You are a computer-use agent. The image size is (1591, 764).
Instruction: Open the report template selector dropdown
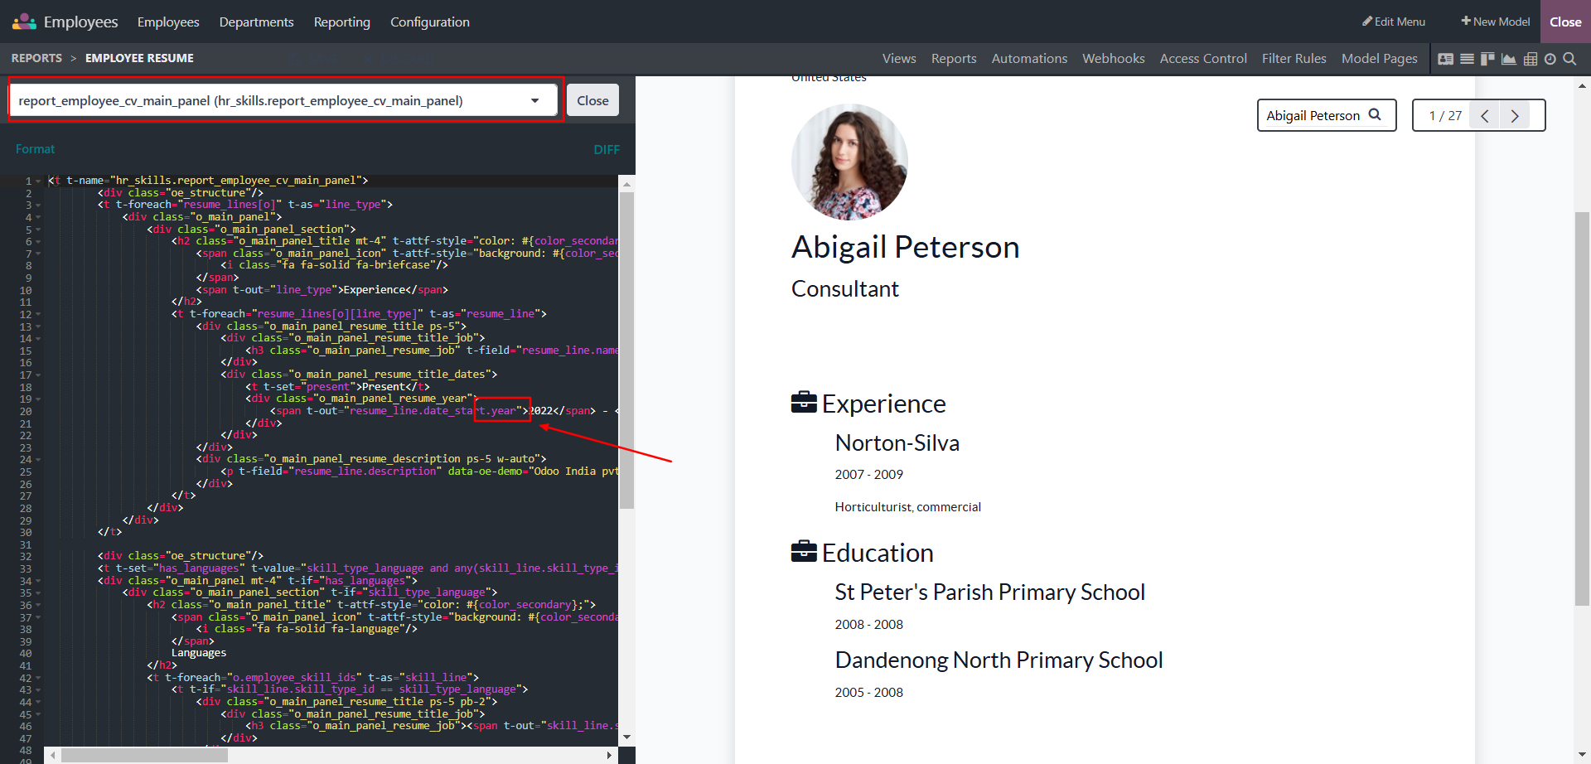click(x=284, y=100)
